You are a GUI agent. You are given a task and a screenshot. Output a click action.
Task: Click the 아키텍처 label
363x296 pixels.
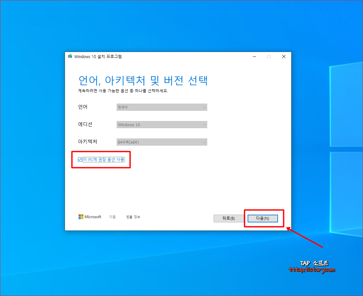click(88, 141)
